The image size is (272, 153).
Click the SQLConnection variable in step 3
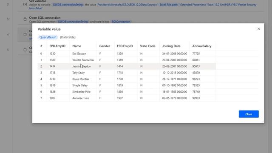pos(121,22)
